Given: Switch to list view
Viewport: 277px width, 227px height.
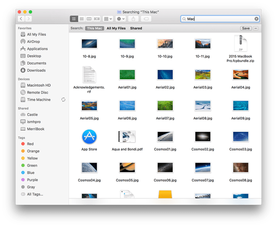Looking at the screenshot, I should point(81,19).
